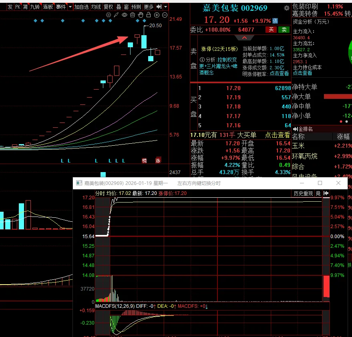Screen dimensions: 352x337
Task: Expand the rightmost toolbar dropdown arrow
Action: pos(165,7)
